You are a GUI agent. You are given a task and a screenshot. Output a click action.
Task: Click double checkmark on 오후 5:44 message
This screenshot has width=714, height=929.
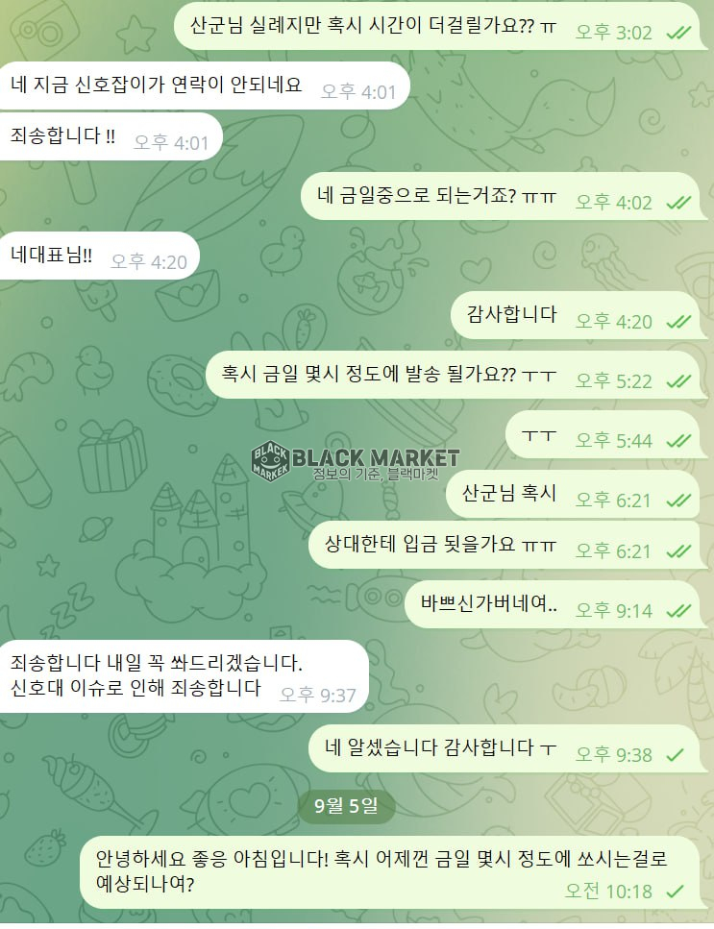coord(678,441)
